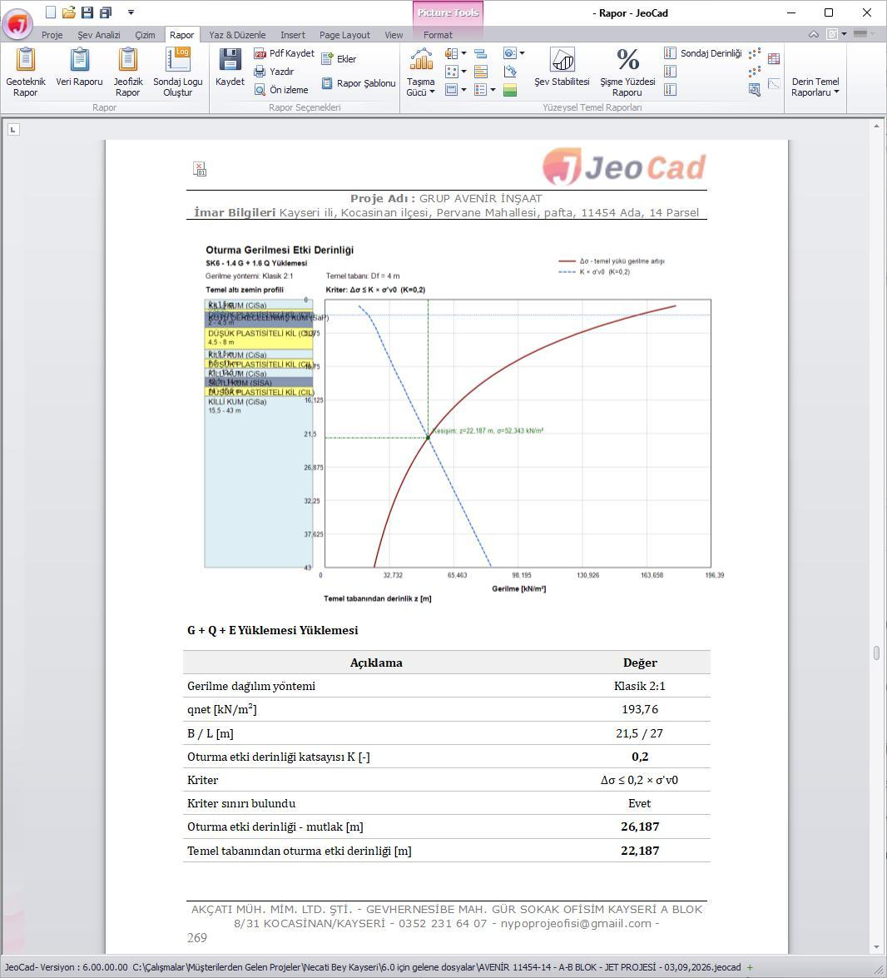The width and height of the screenshot is (887, 978).
Task: Expand the Derin Temel Raporları menu
Action: 815,86
